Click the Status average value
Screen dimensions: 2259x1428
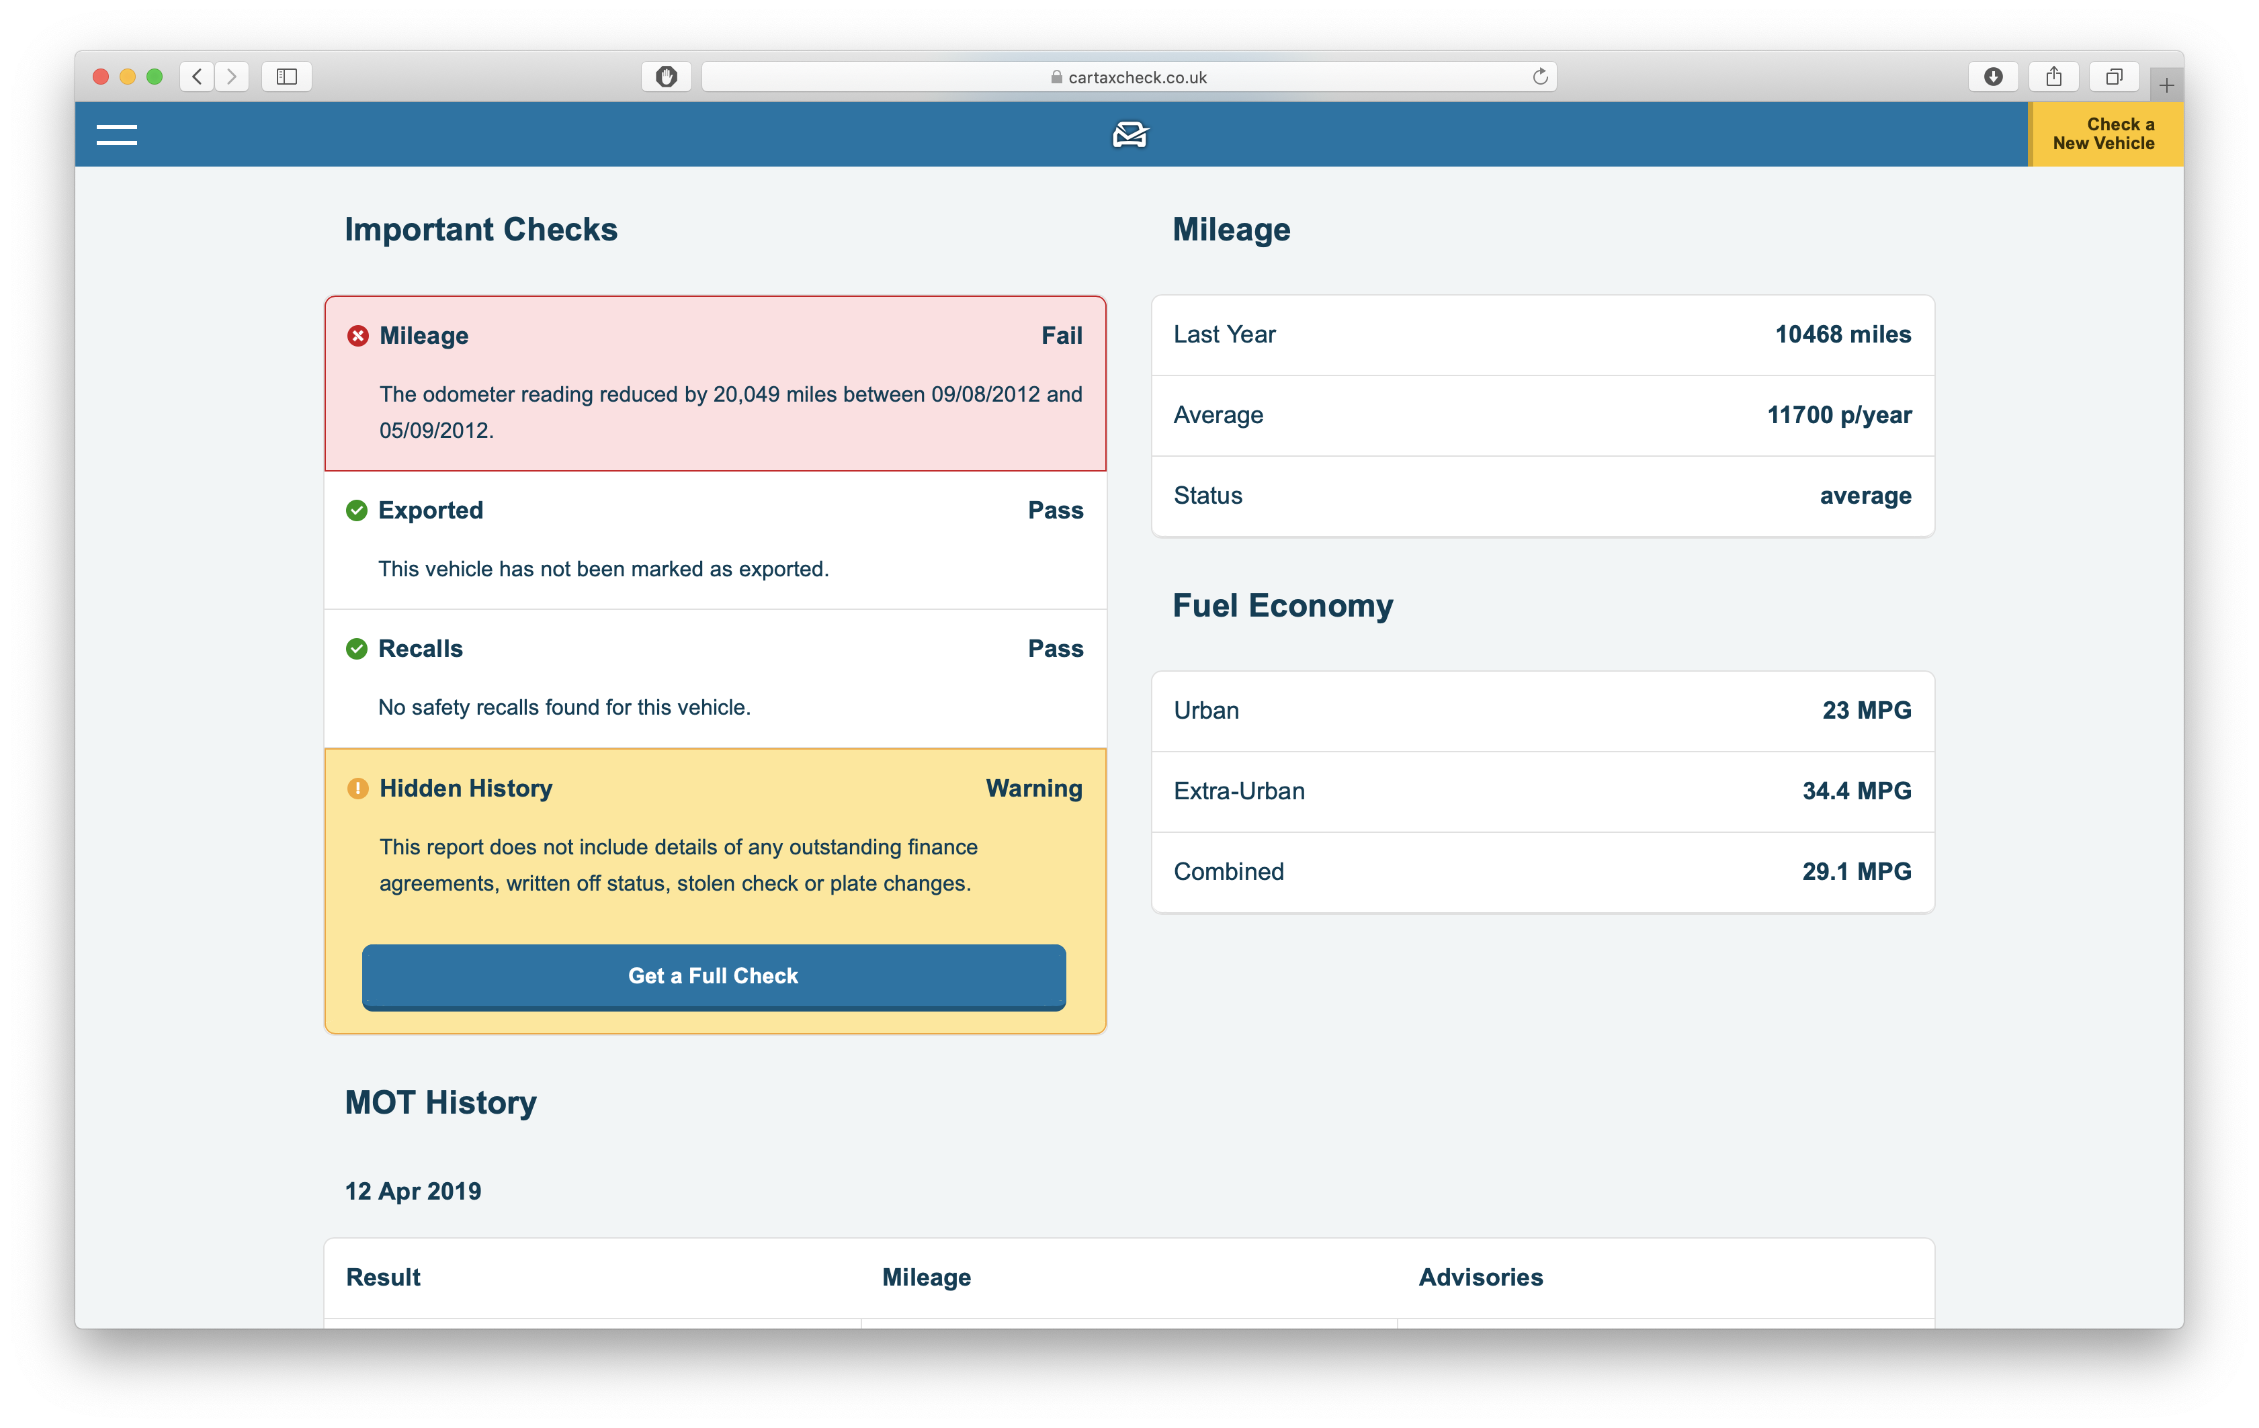click(1865, 496)
